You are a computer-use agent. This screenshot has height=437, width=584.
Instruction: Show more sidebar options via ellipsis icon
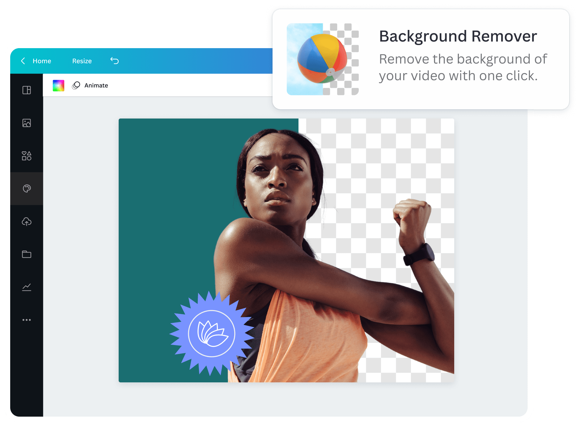(27, 320)
